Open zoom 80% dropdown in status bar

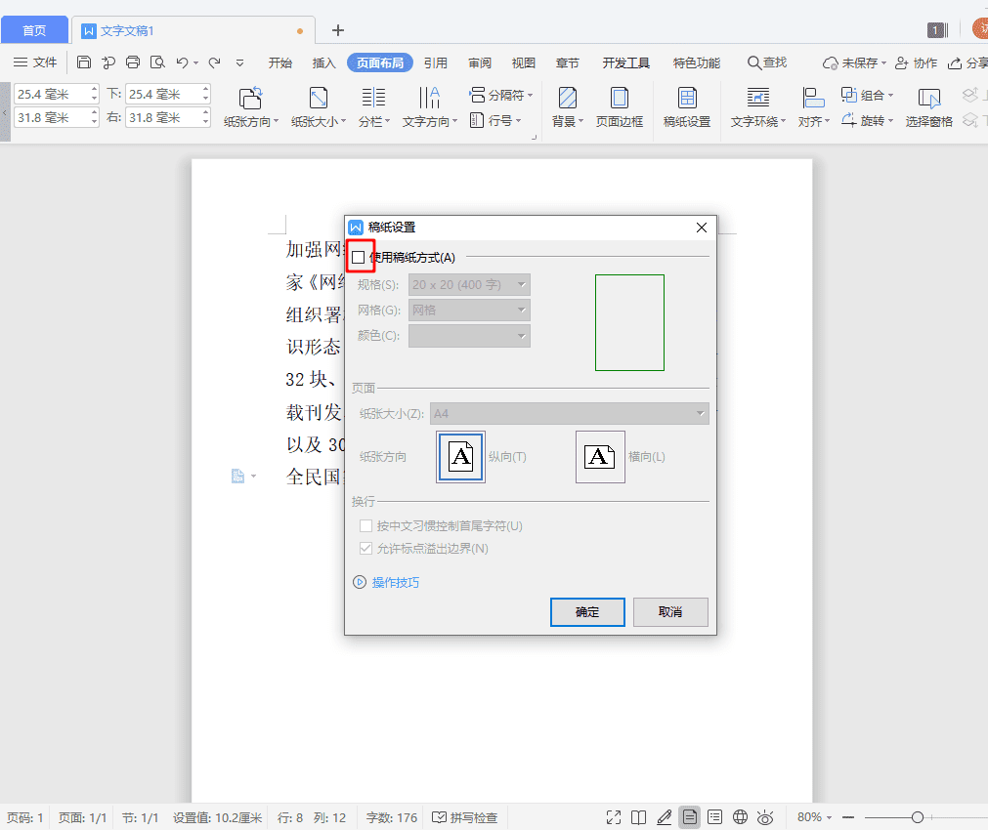pyautogui.click(x=814, y=817)
